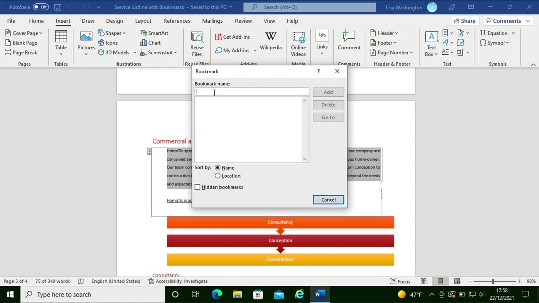Switch to the References tab
539x303 pixels.
[176, 21]
